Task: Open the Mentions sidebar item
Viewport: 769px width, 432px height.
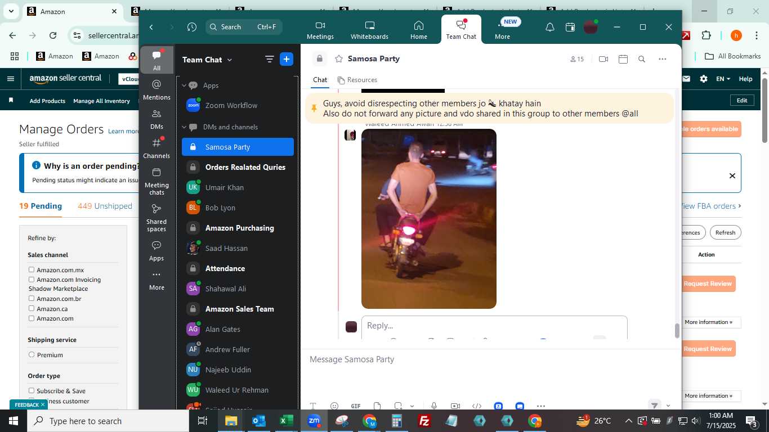Action: 157,90
